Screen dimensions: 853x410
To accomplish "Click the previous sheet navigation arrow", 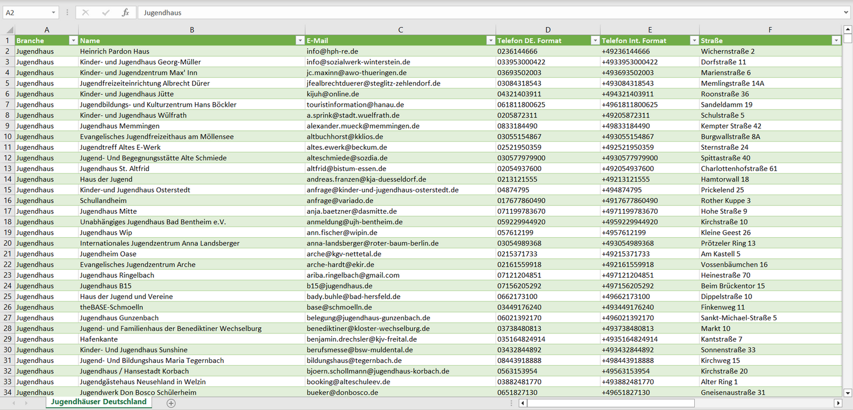I will click(13, 403).
